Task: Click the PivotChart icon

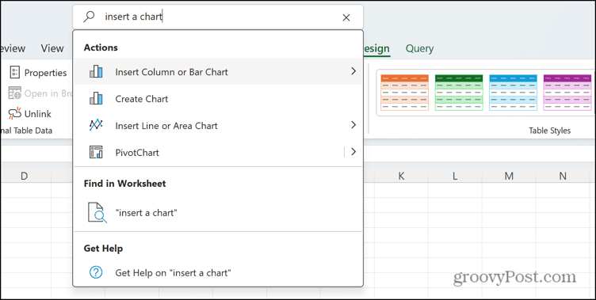Action: [96, 152]
